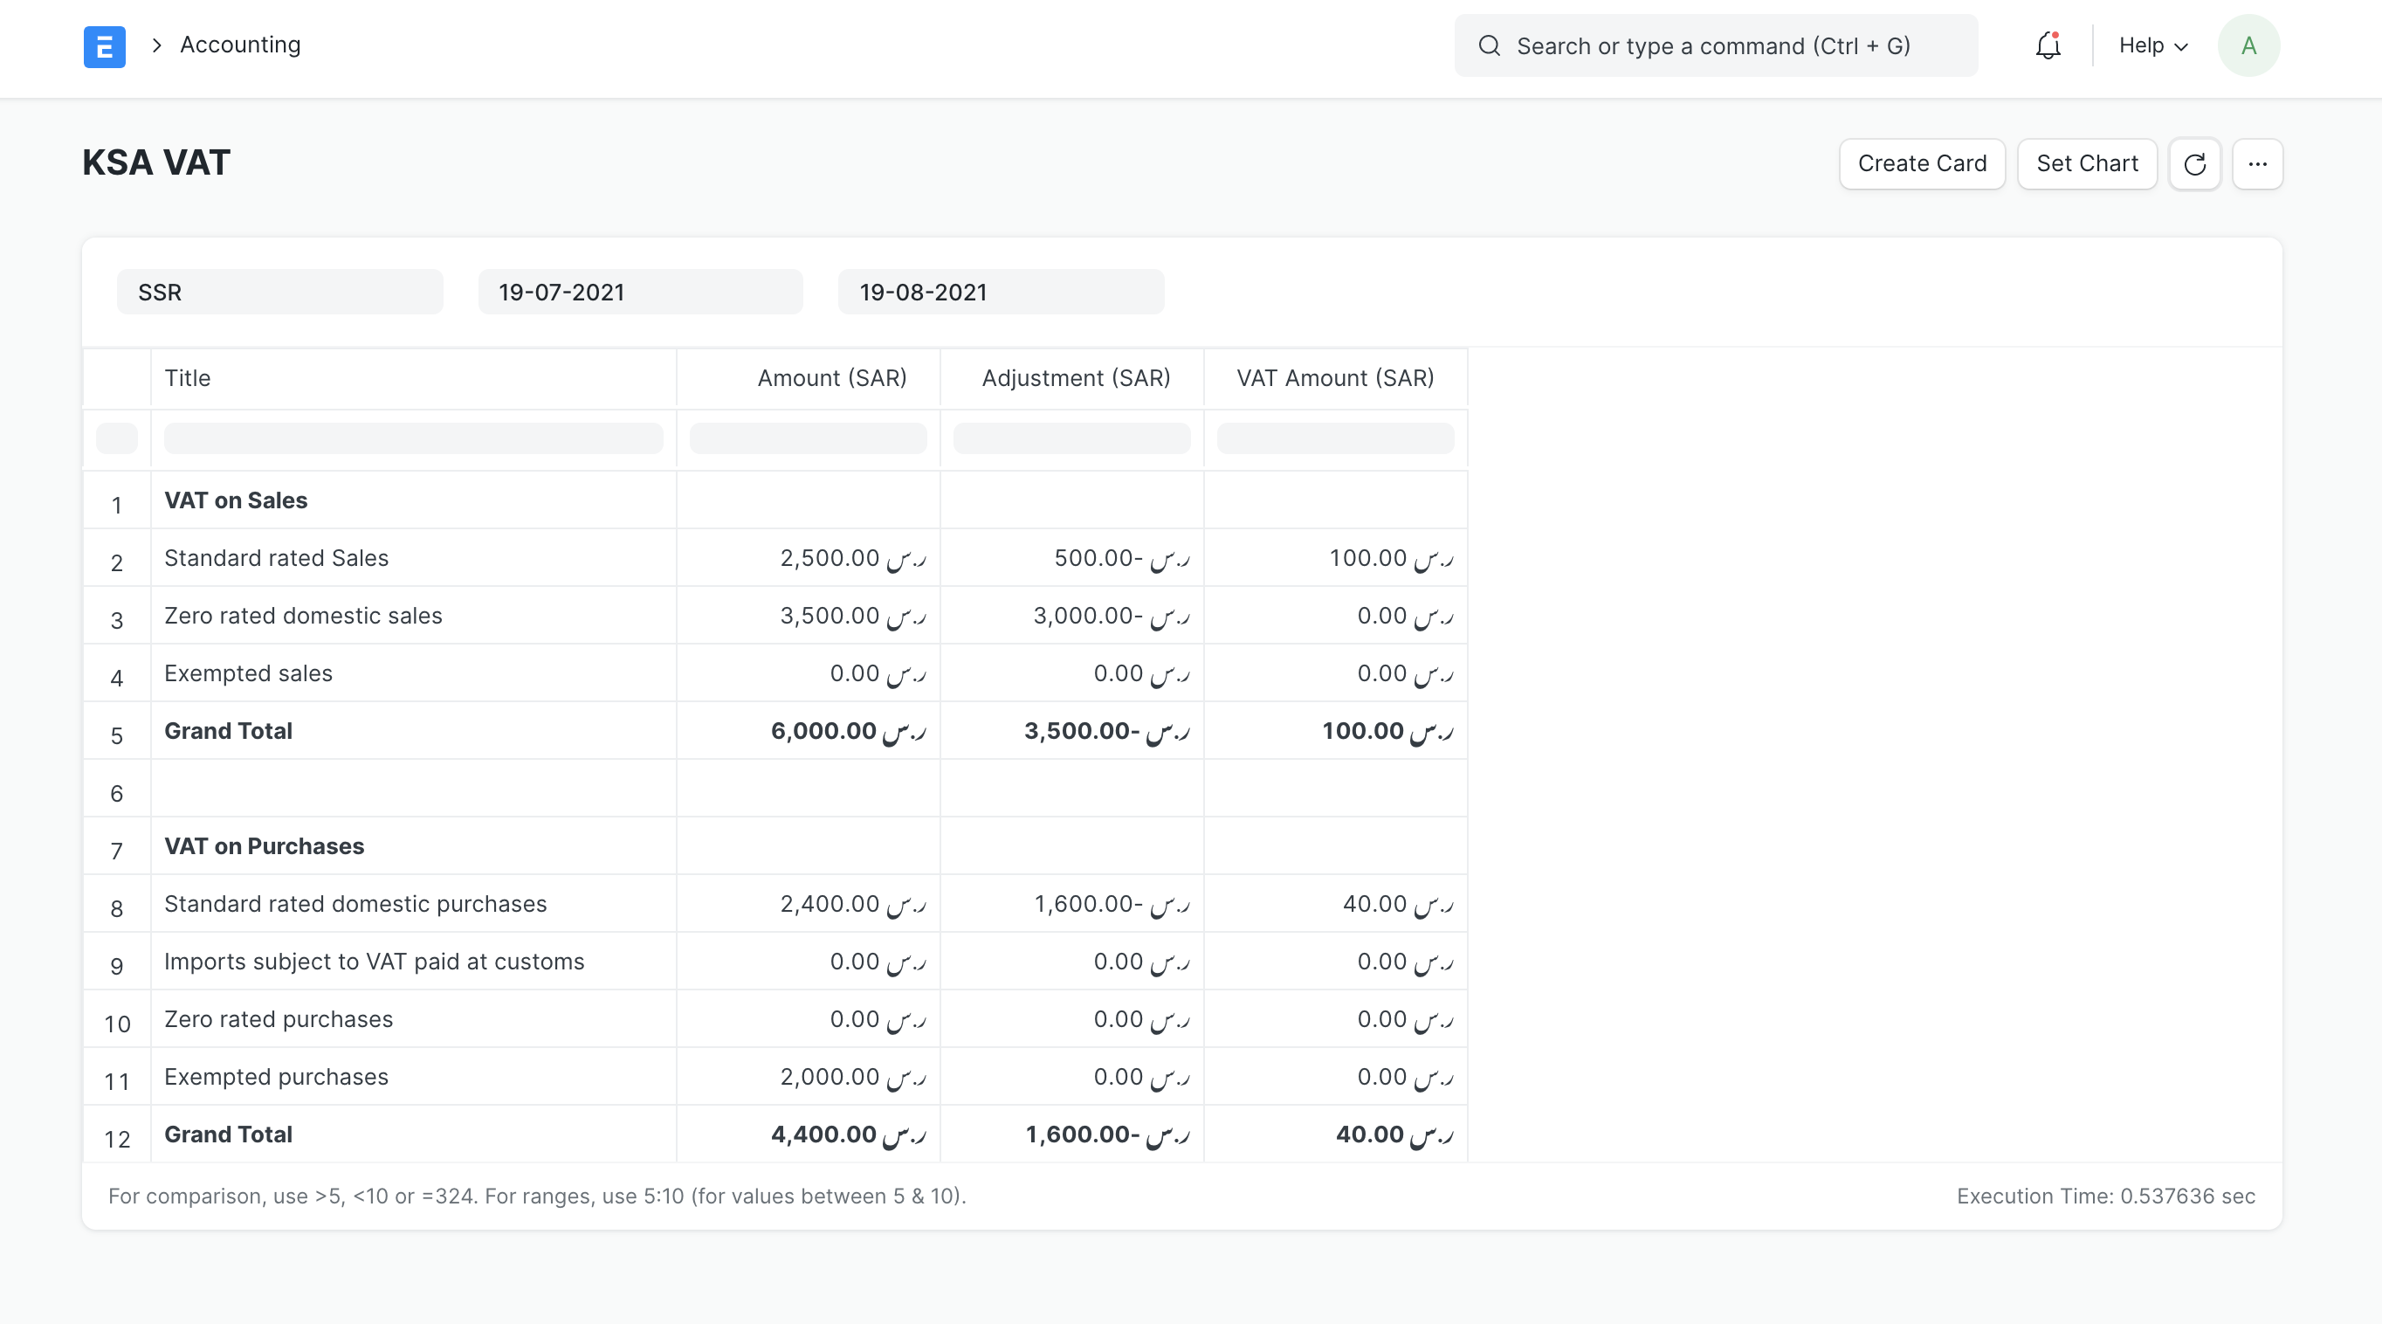
Task: Click the search magnifier icon
Action: click(x=1489, y=46)
